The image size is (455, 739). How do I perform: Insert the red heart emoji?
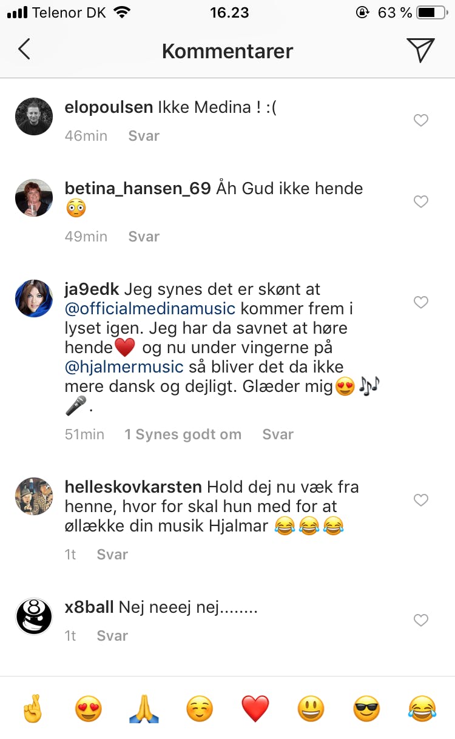point(255,708)
